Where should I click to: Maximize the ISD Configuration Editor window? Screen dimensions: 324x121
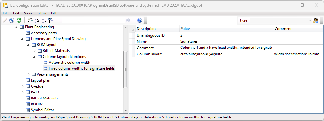tap(302, 5)
